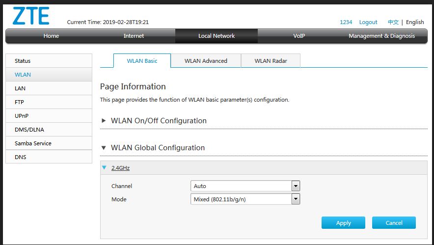The image size is (434, 245).
Task: Click the Mode label
Action: [119, 199]
